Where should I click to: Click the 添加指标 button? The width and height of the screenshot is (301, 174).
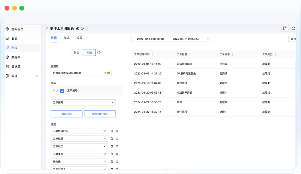pyautogui.click(x=66, y=114)
